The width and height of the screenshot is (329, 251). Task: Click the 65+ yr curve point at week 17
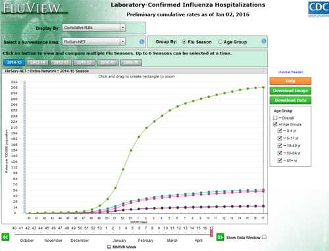point(263,87)
